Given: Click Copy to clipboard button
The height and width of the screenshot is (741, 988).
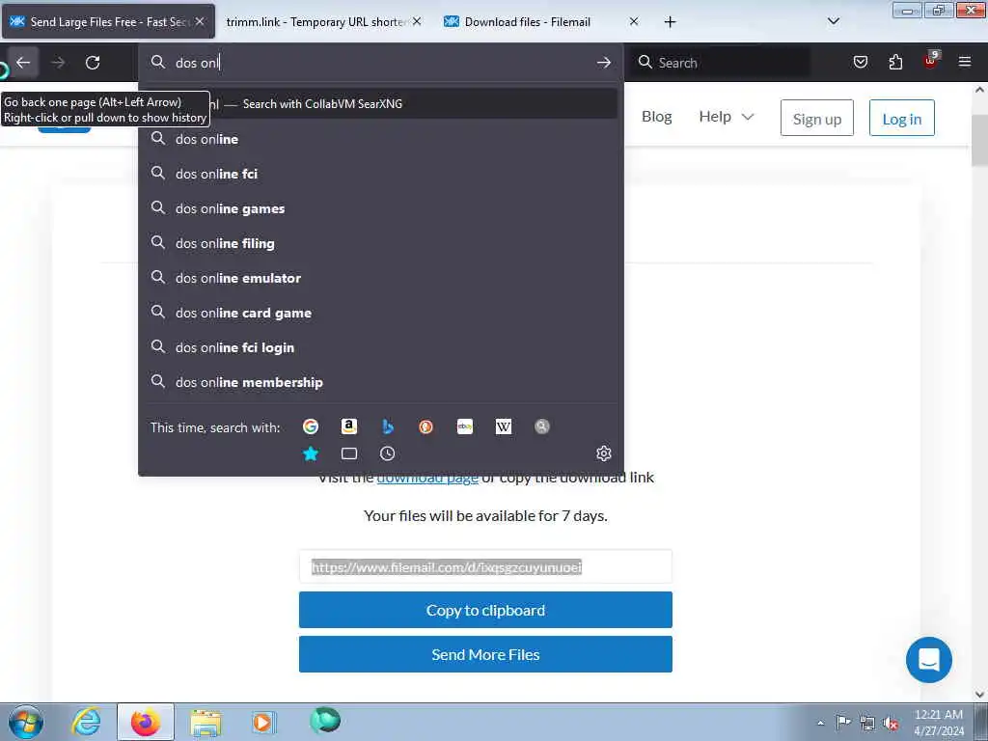Looking at the screenshot, I should [x=485, y=610].
